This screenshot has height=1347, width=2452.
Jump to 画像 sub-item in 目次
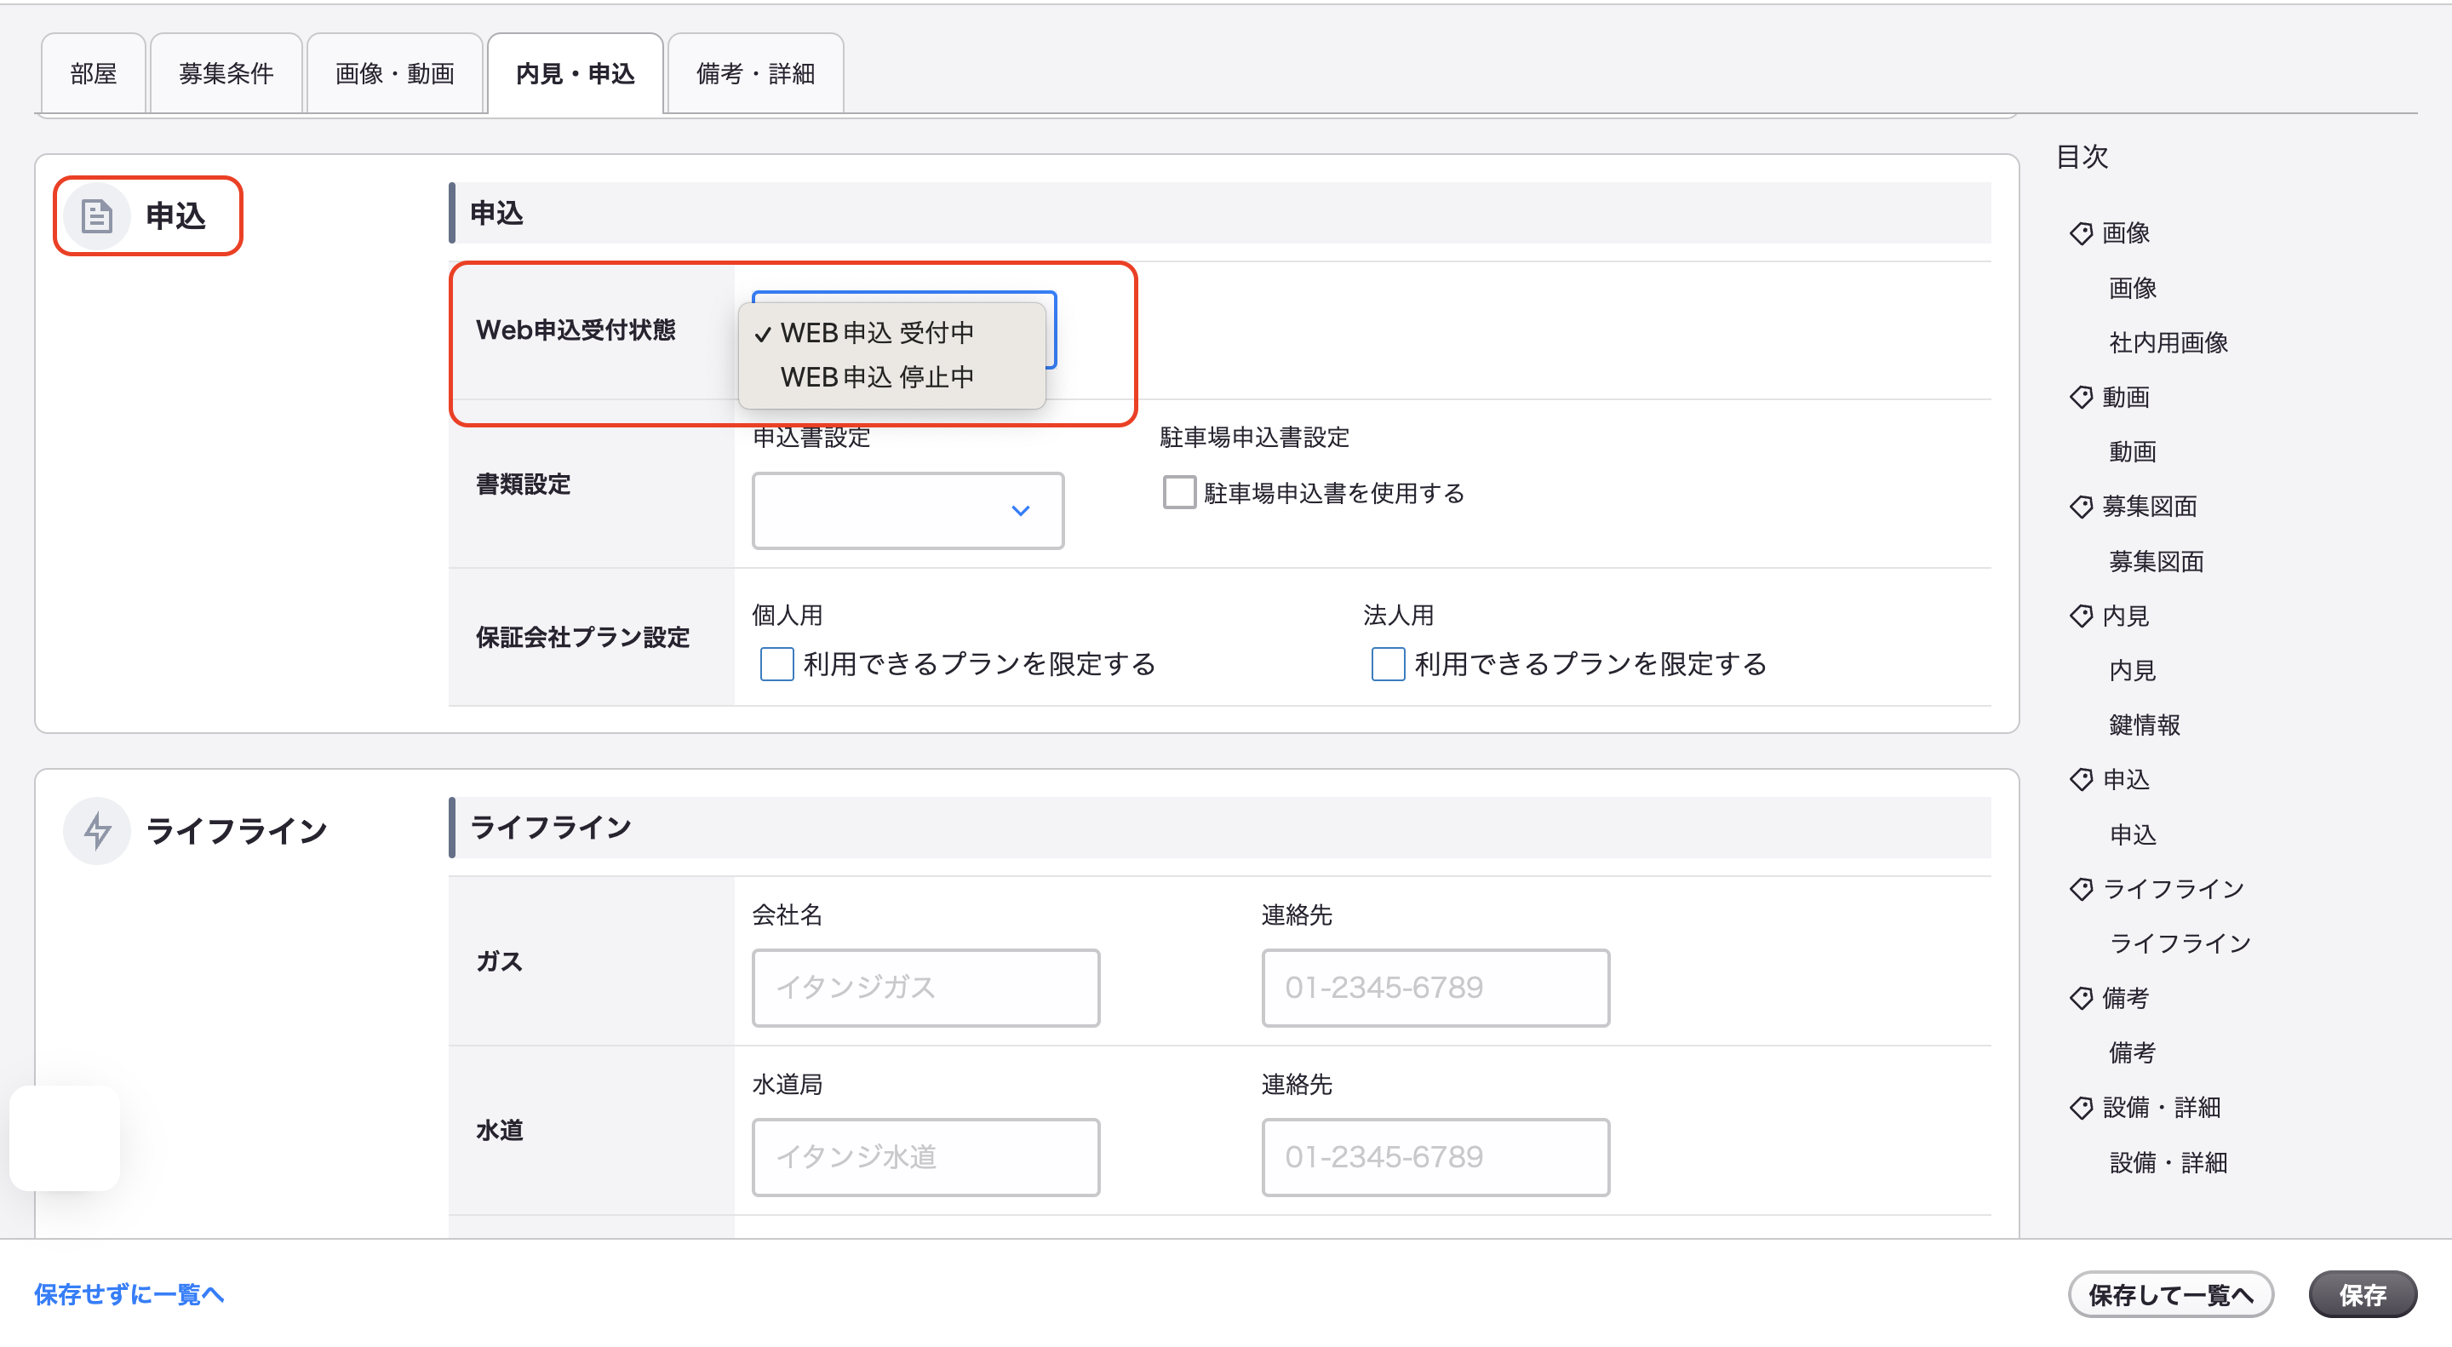coord(2132,289)
